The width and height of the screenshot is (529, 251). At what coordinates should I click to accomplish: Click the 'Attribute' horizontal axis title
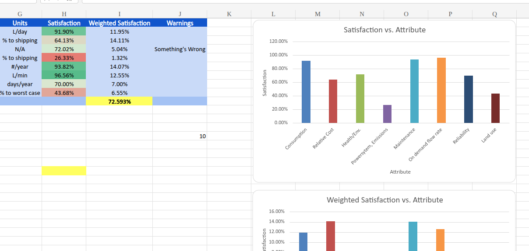pos(400,172)
